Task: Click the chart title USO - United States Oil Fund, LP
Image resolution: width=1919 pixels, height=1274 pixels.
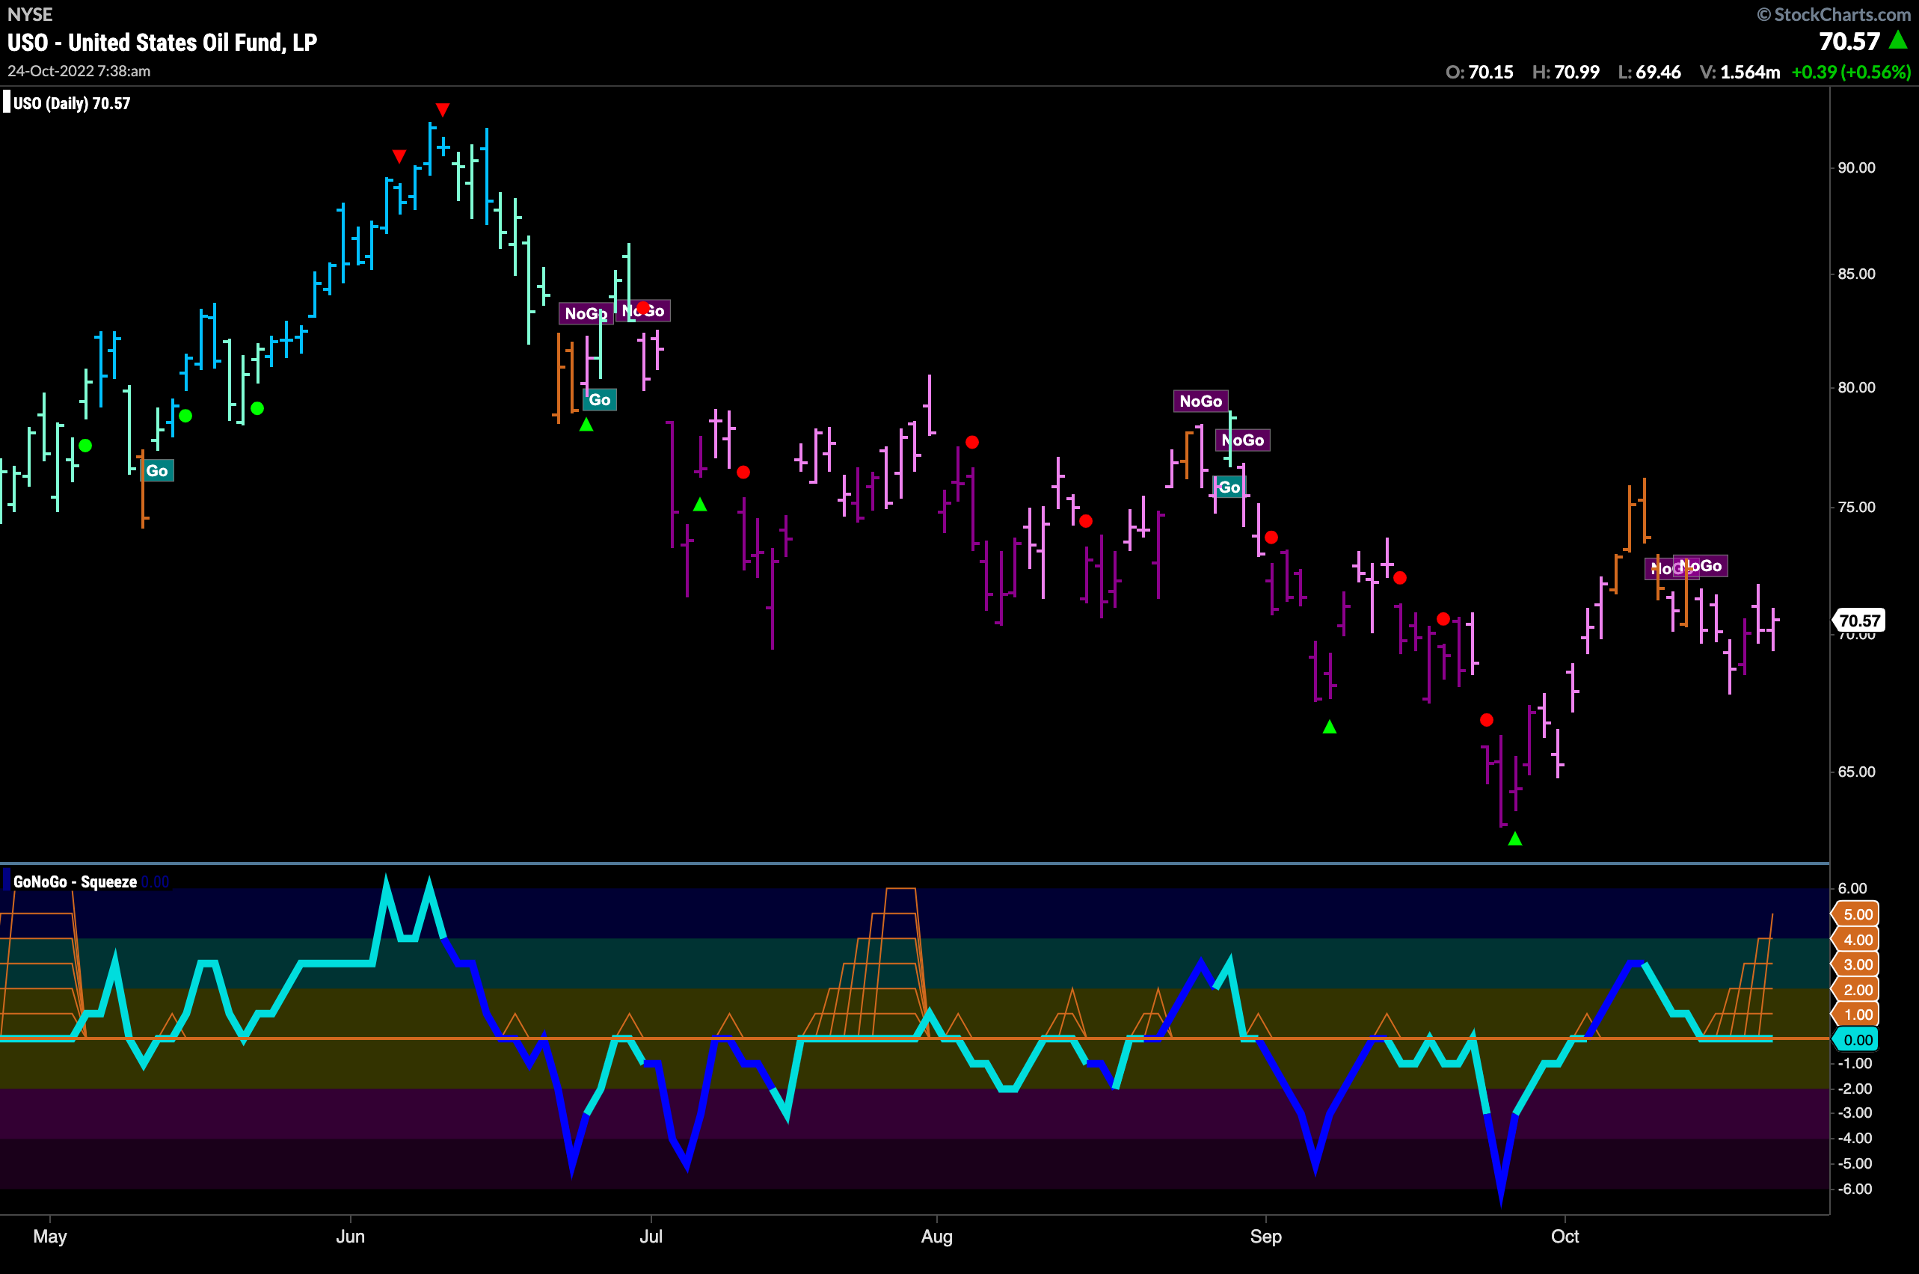Action: [162, 43]
